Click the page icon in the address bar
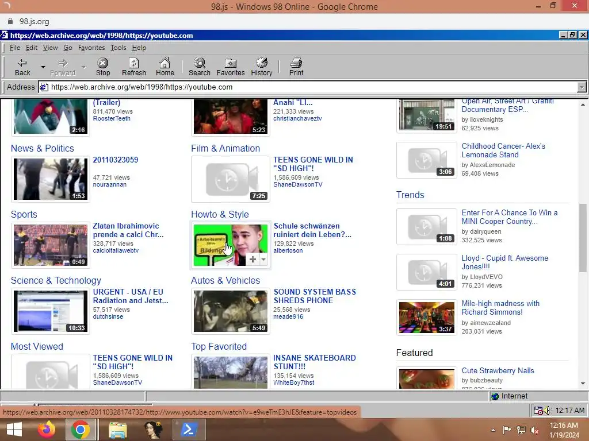Viewport: 589px width, 441px height. (x=44, y=87)
